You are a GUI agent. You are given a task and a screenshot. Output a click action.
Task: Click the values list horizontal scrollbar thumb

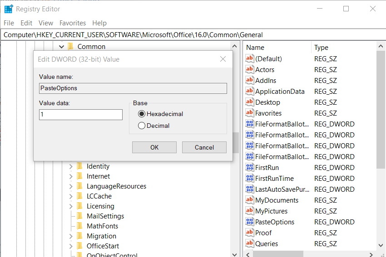coord(278,254)
